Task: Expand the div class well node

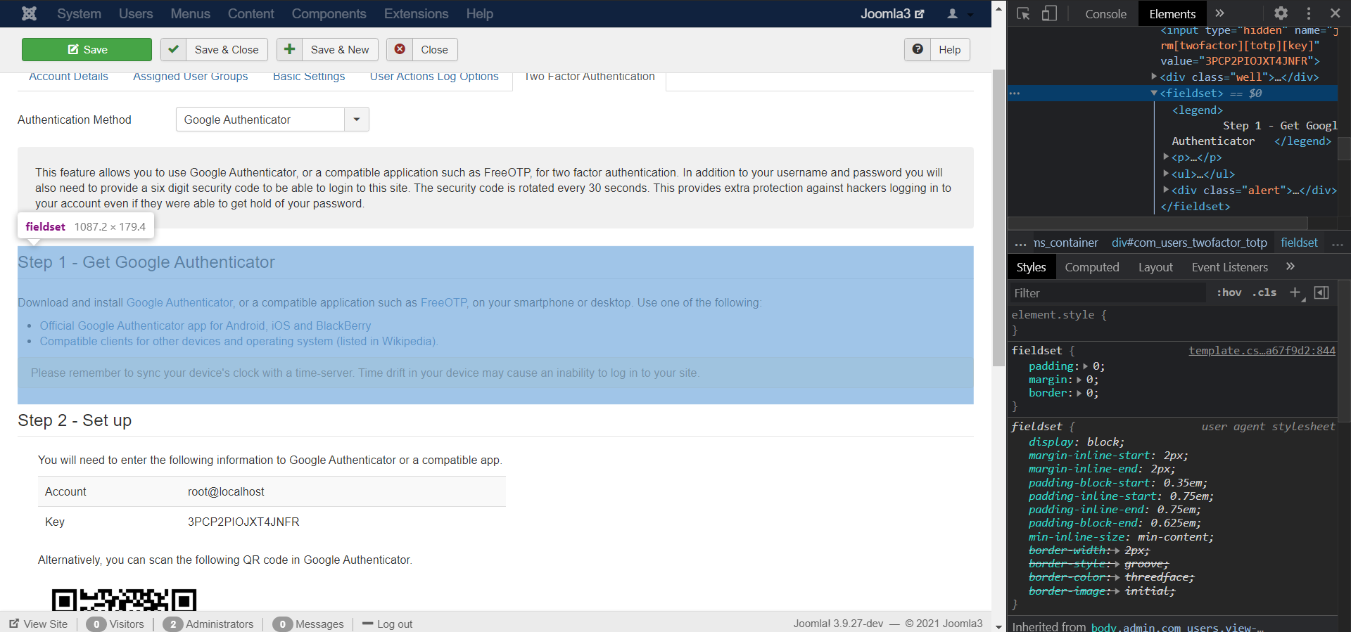Action: click(x=1154, y=76)
